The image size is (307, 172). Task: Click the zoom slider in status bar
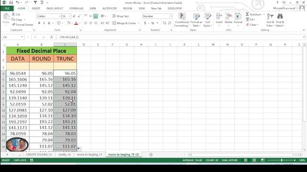tap(282, 160)
